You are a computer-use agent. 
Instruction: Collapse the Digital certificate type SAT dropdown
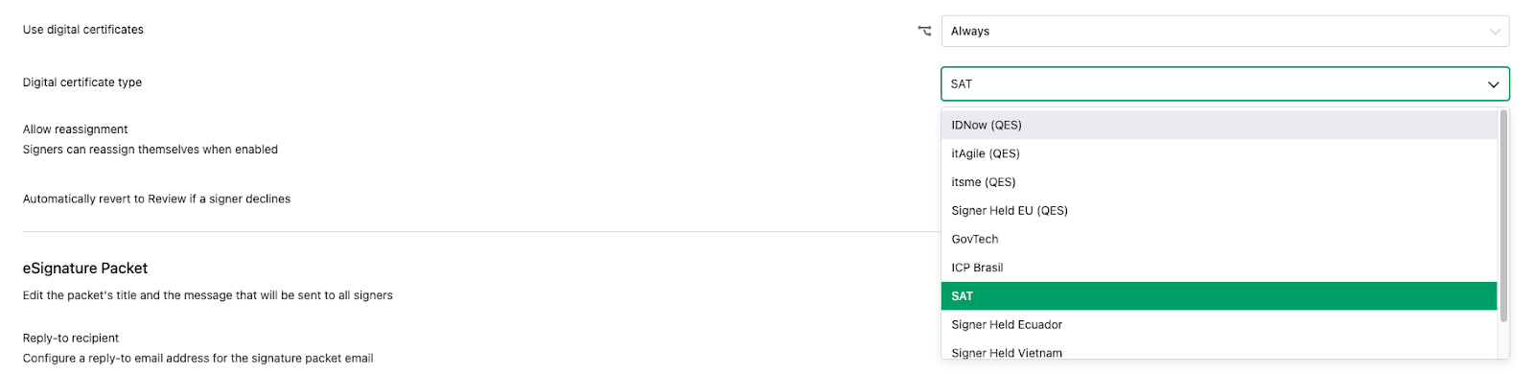[x=1225, y=83]
